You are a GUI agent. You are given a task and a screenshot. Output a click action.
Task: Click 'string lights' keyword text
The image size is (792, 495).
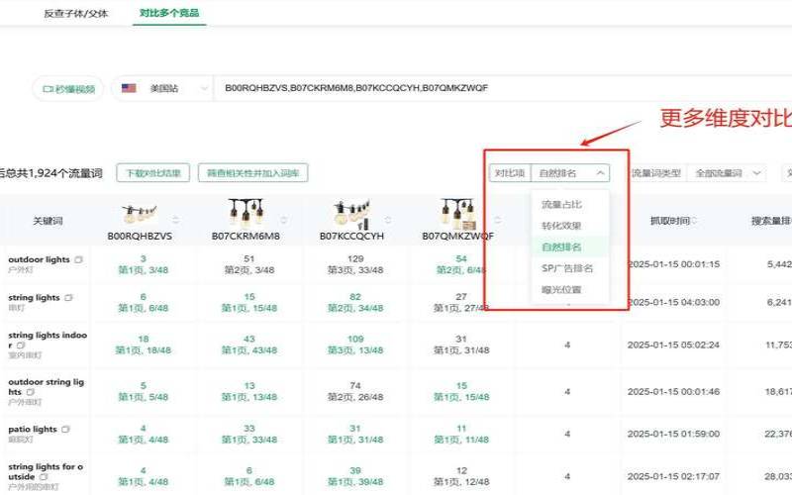34,298
